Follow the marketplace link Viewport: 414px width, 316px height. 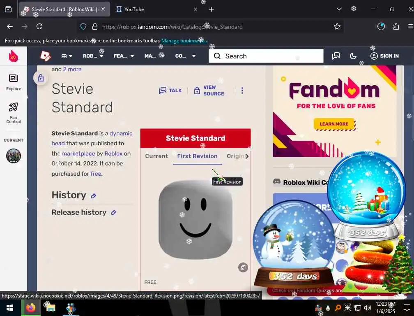pos(78,153)
